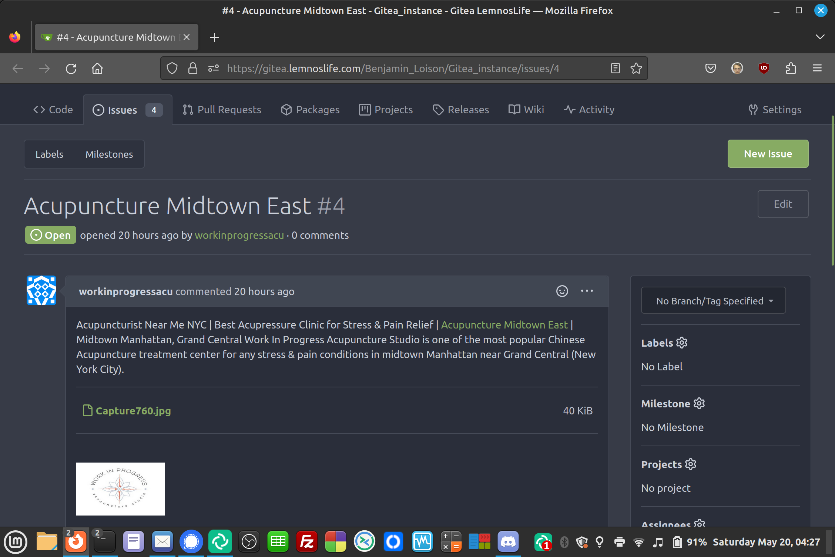This screenshot has height=557, width=835.
Task: Open the comment options ellipsis menu
Action: pos(587,291)
